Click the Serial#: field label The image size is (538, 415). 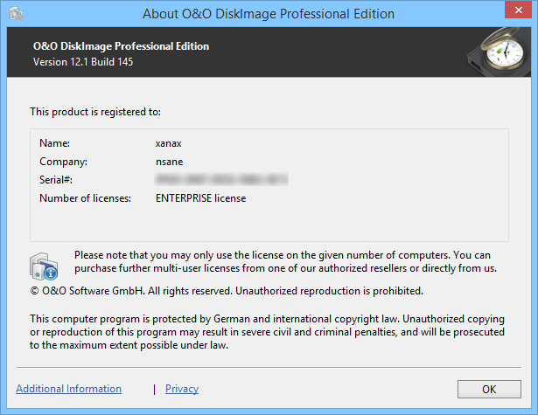(x=57, y=180)
